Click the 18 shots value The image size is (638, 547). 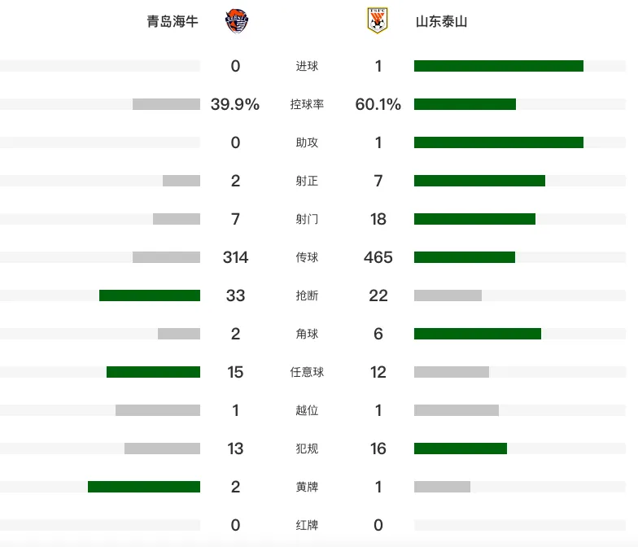378,219
